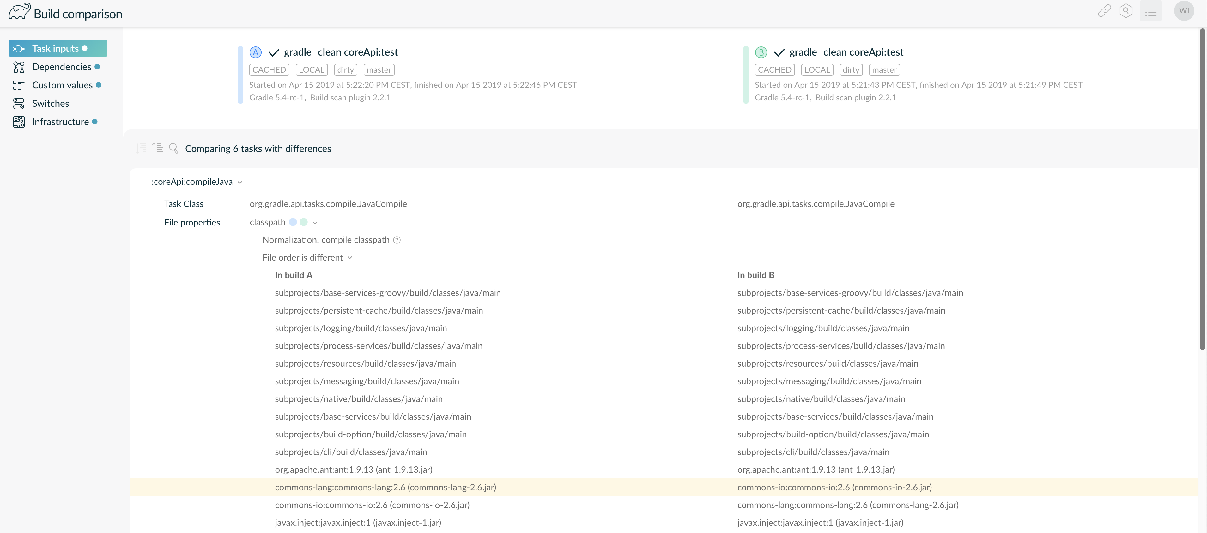
Task: Click build A circle badge
Action: tap(255, 52)
